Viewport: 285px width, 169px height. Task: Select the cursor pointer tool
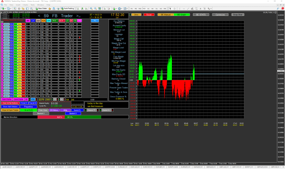coord(170,9)
